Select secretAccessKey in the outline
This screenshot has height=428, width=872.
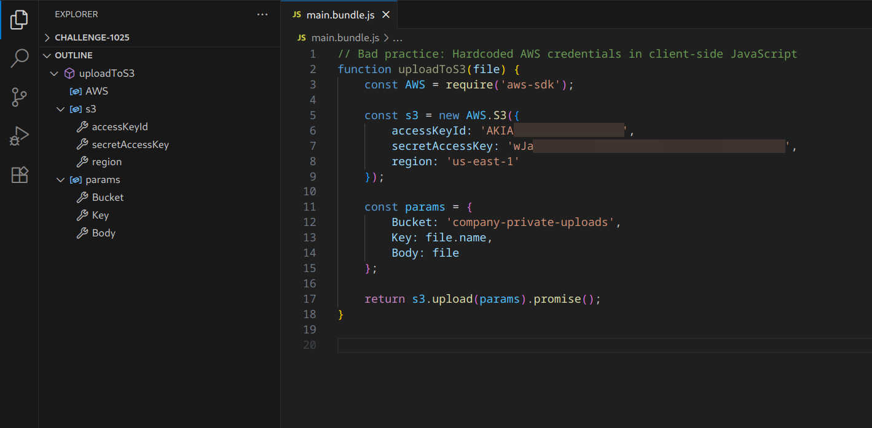coord(130,145)
